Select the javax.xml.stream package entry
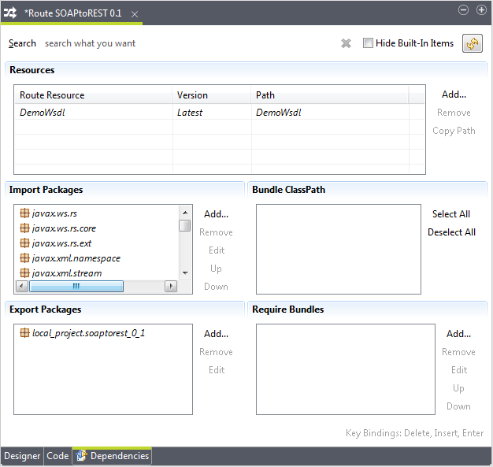Screen dimensions: 493x467 pyautogui.click(x=66, y=273)
